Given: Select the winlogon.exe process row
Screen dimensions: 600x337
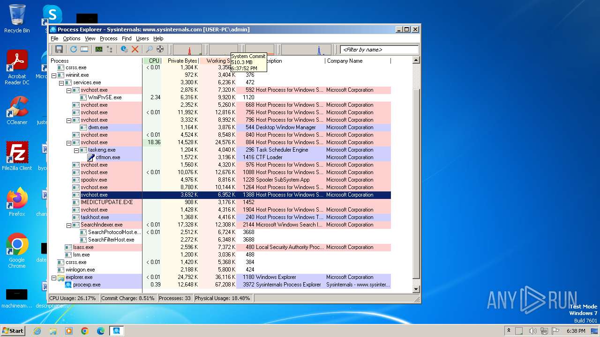Looking at the screenshot, I should click(220, 270).
